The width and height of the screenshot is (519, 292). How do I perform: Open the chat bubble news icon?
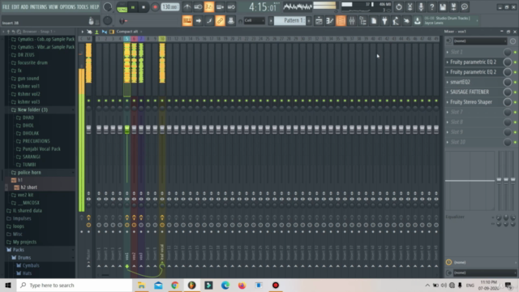(465, 7)
